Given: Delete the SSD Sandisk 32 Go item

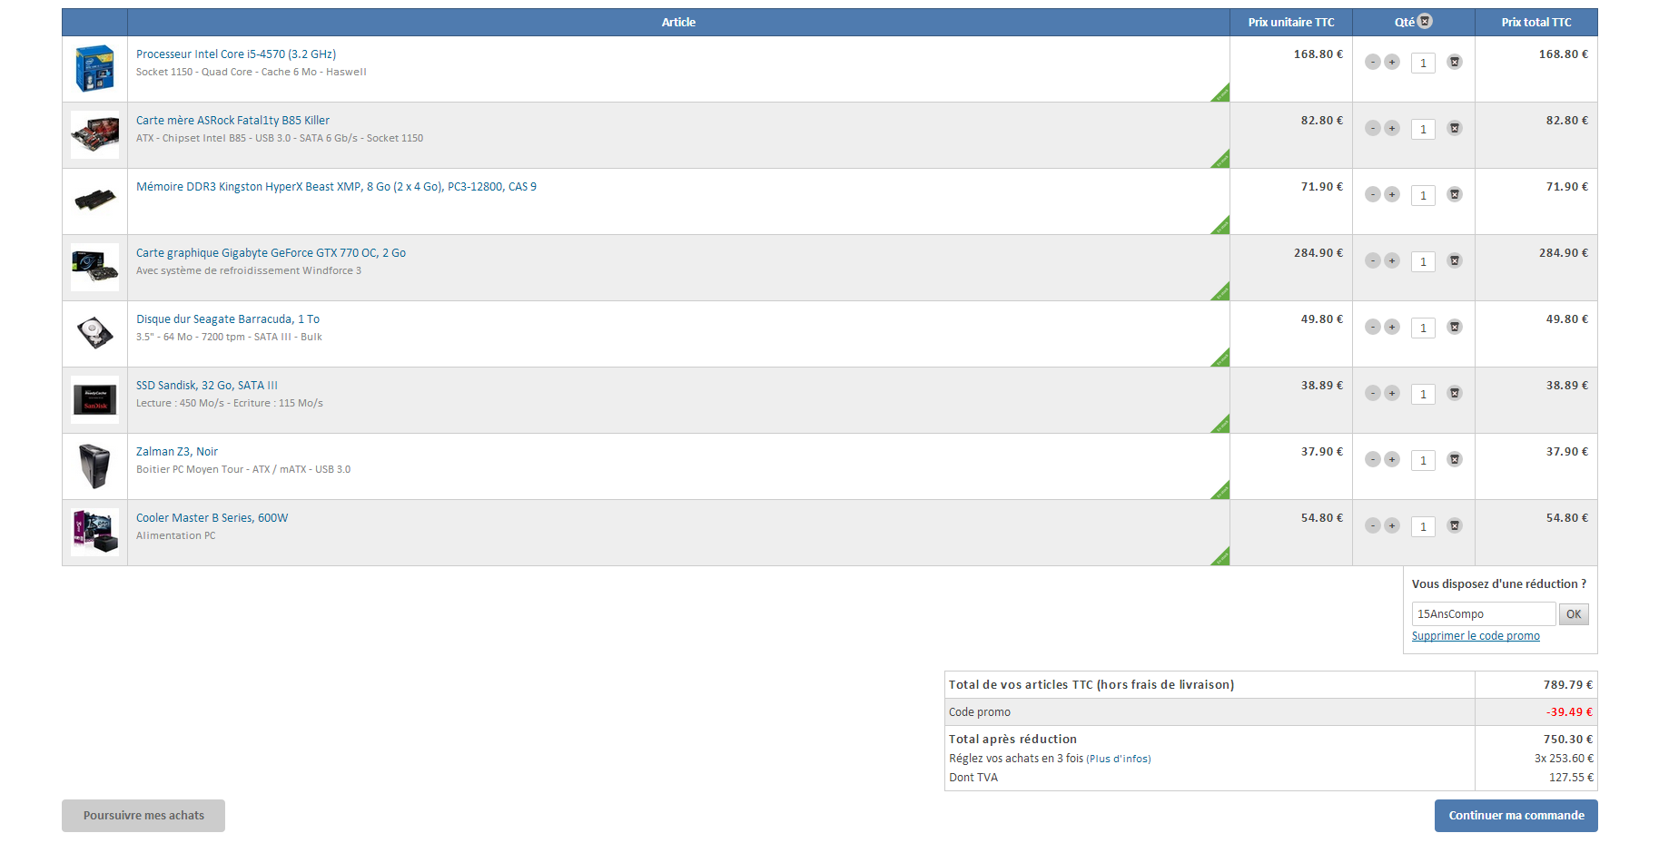Looking at the screenshot, I should [1455, 393].
